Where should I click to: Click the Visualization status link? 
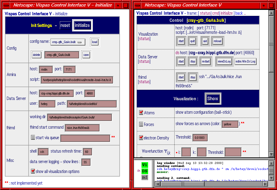[x=144, y=39]
